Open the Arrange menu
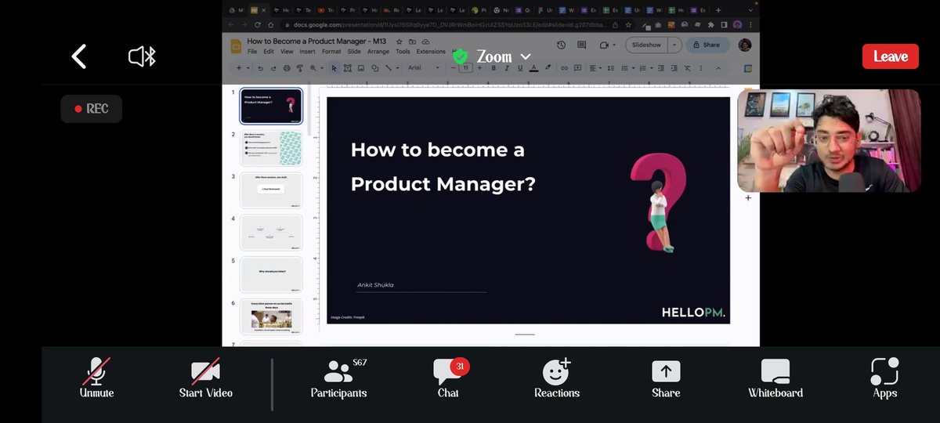This screenshot has width=940, height=423. (x=378, y=52)
